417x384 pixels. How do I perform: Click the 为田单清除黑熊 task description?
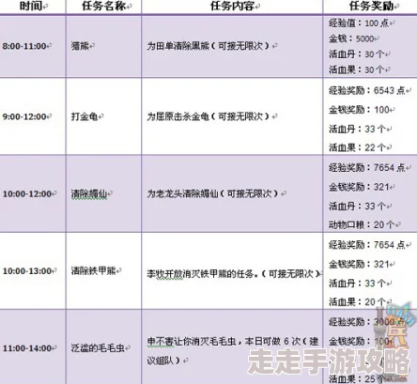click(x=208, y=46)
